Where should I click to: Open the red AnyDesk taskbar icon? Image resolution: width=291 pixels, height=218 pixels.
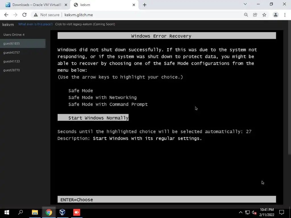77,212
